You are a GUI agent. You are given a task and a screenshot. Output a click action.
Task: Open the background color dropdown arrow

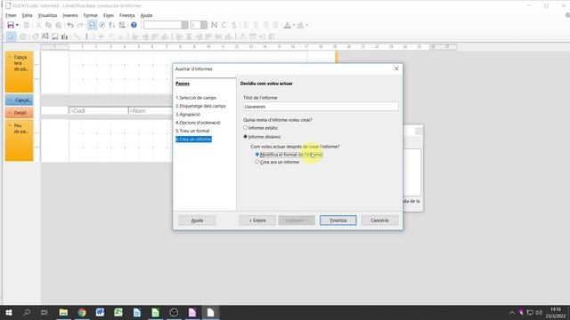pyautogui.click(x=306, y=25)
